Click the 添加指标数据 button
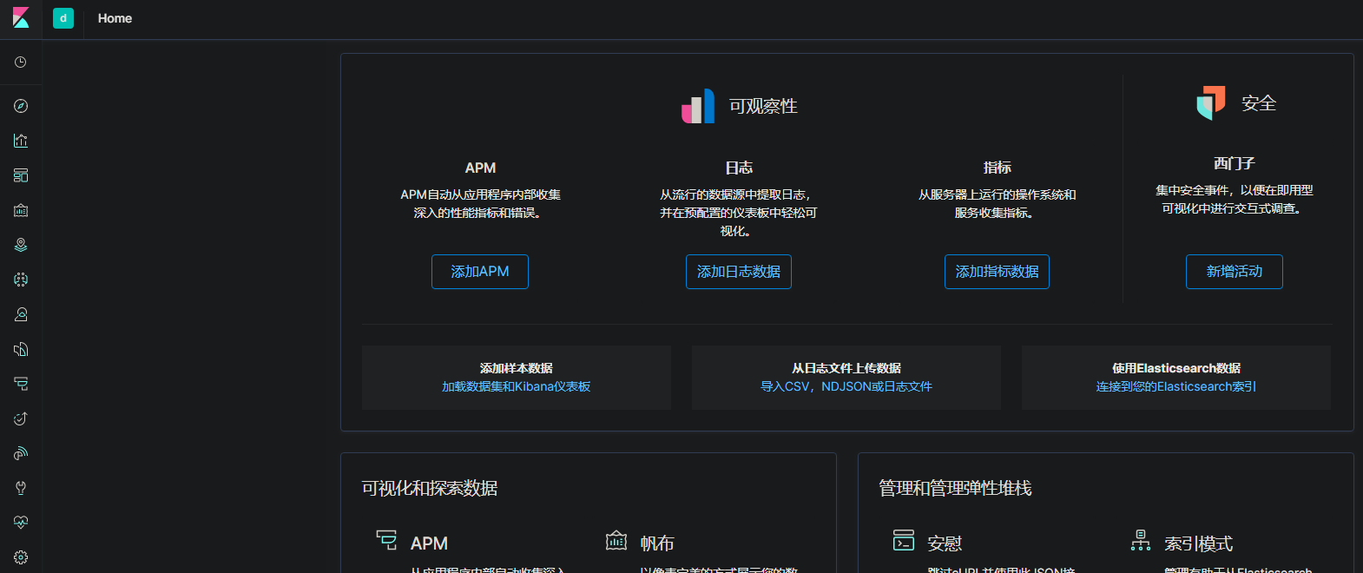 click(x=997, y=272)
